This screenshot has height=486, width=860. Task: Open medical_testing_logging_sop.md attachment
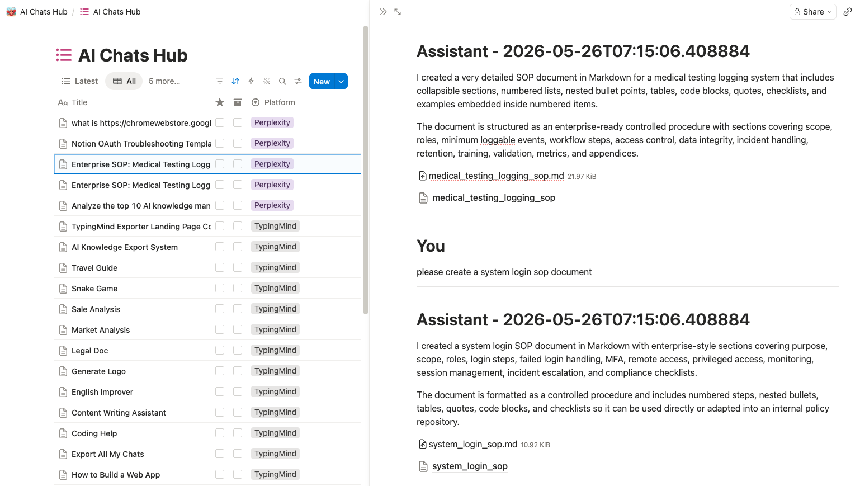coord(496,176)
